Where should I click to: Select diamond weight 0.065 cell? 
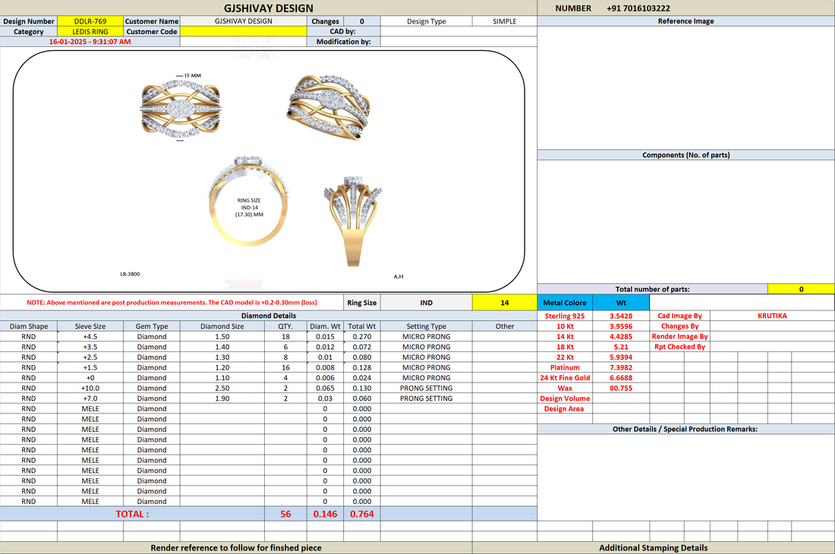(x=325, y=388)
